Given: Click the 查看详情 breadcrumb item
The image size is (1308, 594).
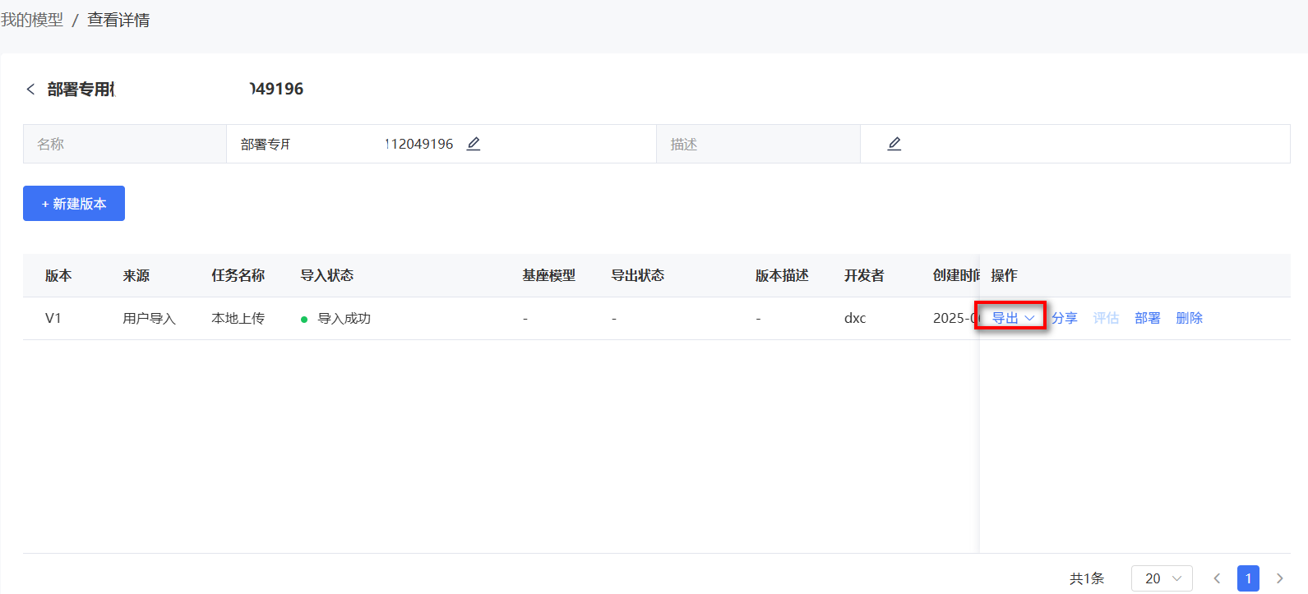Looking at the screenshot, I should 118,20.
